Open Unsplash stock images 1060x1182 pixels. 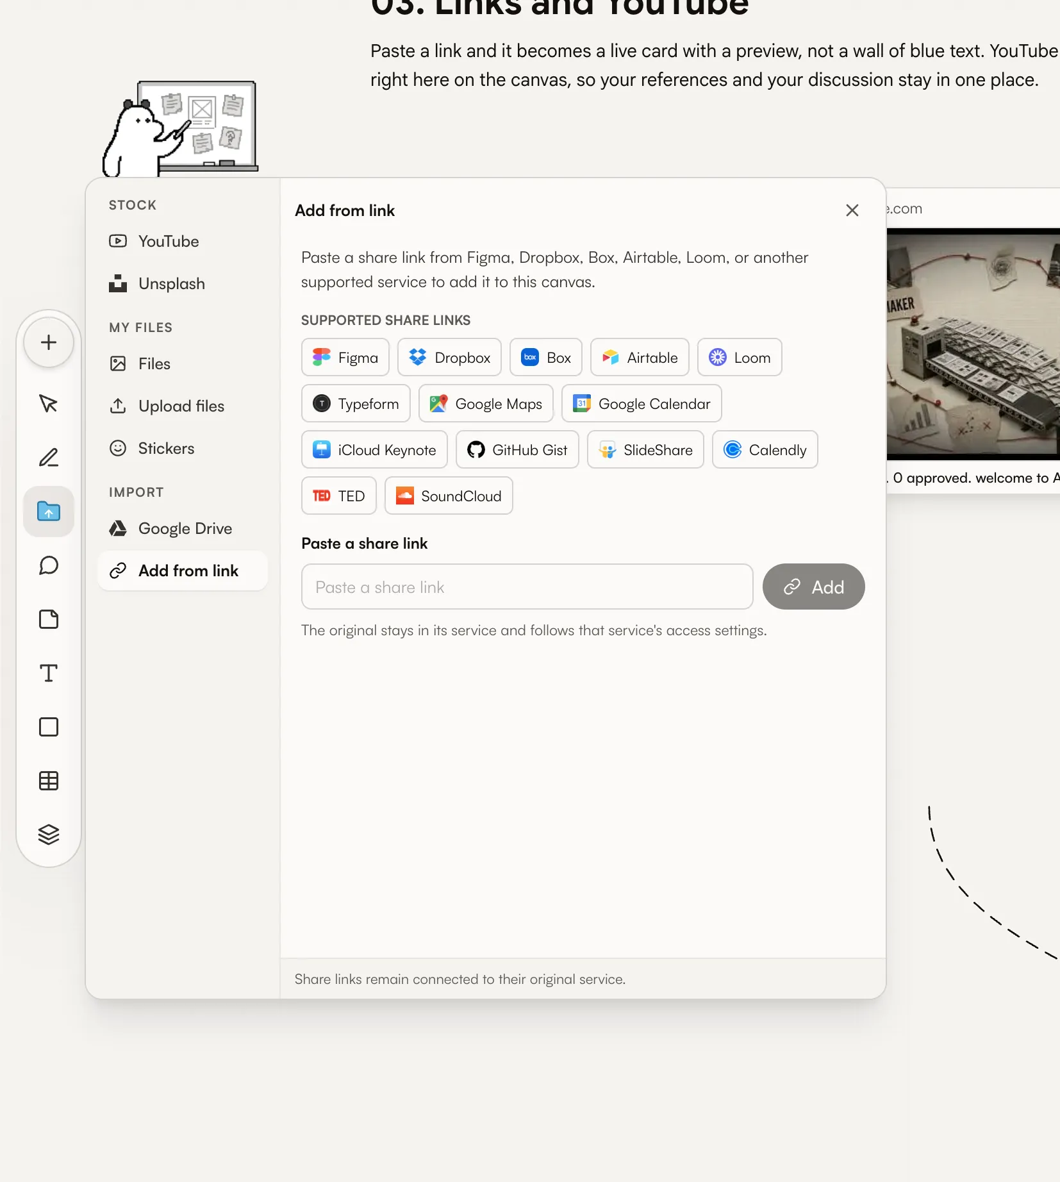point(183,283)
